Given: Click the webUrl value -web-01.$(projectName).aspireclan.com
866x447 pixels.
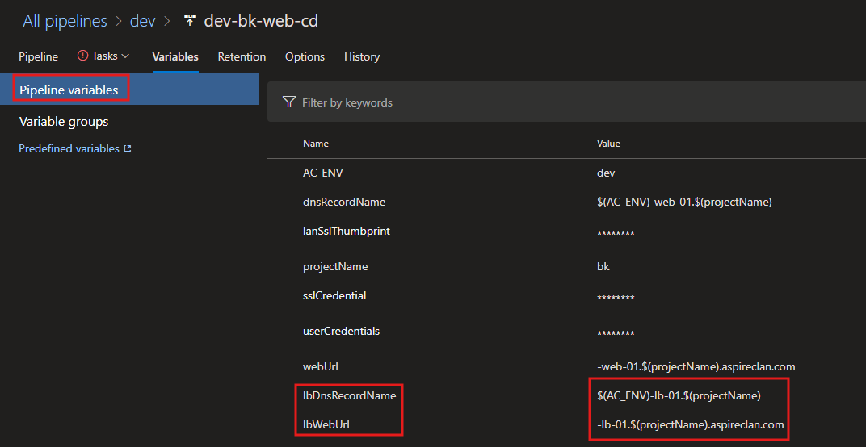Looking at the screenshot, I should (x=696, y=366).
